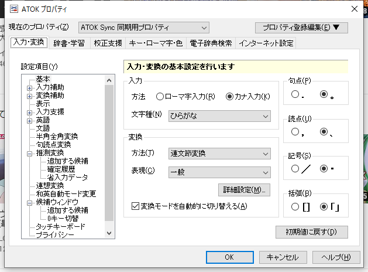The height and width of the screenshot is (272, 368).
Task: Collapse the 推測変換 tree node
Action: 30,154
